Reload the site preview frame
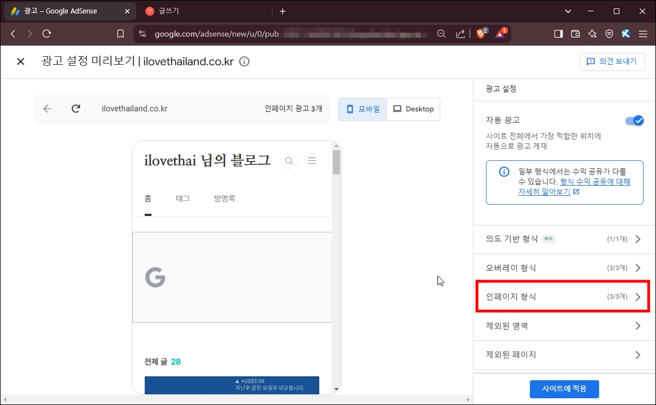 [75, 109]
